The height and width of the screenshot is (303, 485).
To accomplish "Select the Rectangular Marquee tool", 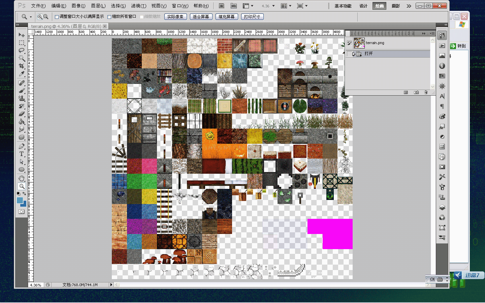I will pyautogui.click(x=22, y=43).
